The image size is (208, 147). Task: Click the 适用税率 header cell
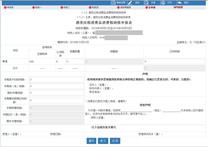[47, 47]
